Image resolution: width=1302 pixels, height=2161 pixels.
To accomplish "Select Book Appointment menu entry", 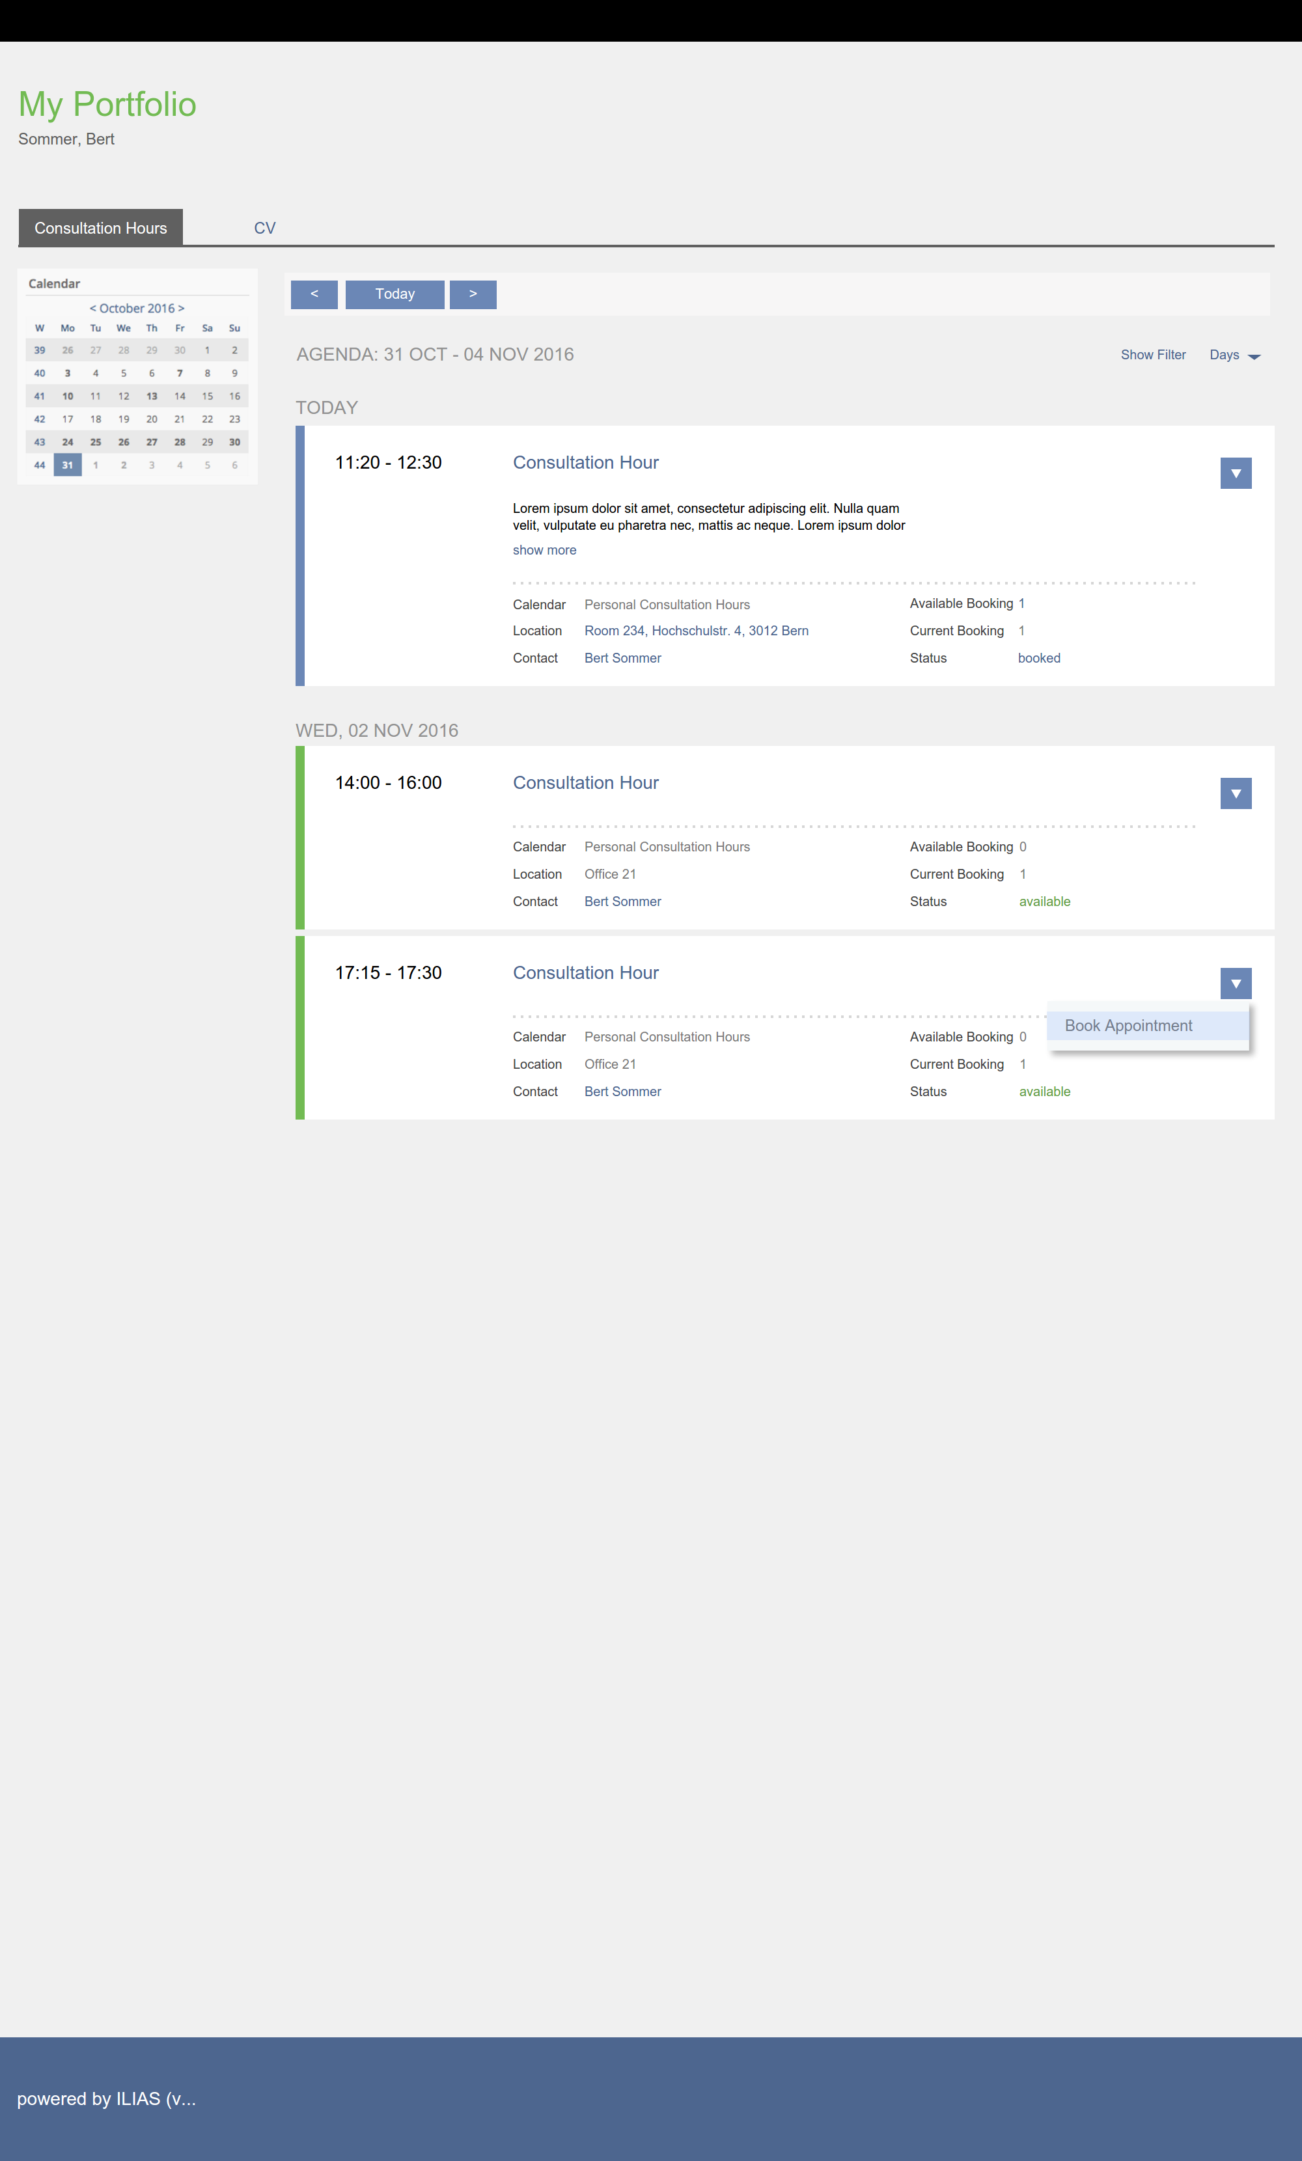I will [1128, 1026].
